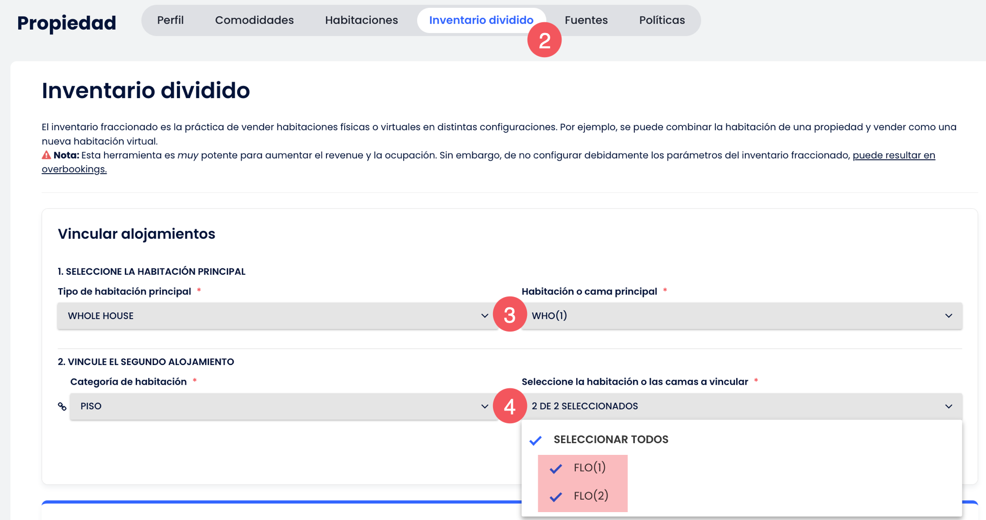Open the PISO category dropdown
986x520 pixels.
(x=283, y=407)
